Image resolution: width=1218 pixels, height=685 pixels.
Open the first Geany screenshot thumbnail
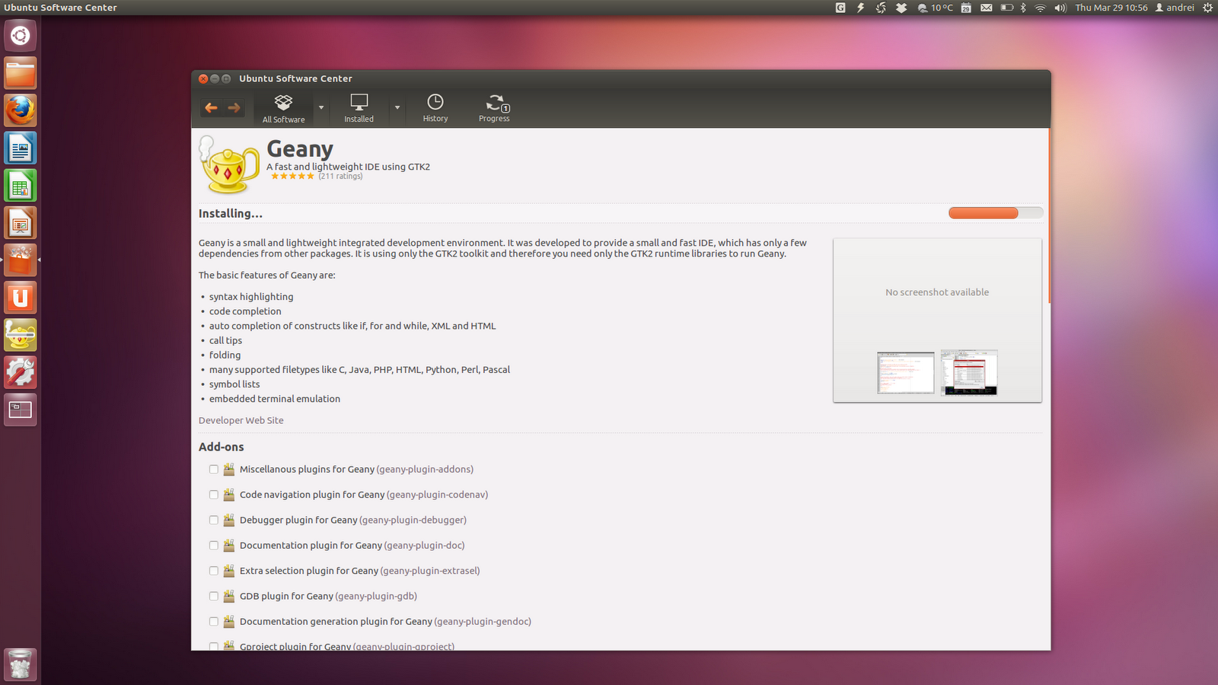tap(905, 373)
